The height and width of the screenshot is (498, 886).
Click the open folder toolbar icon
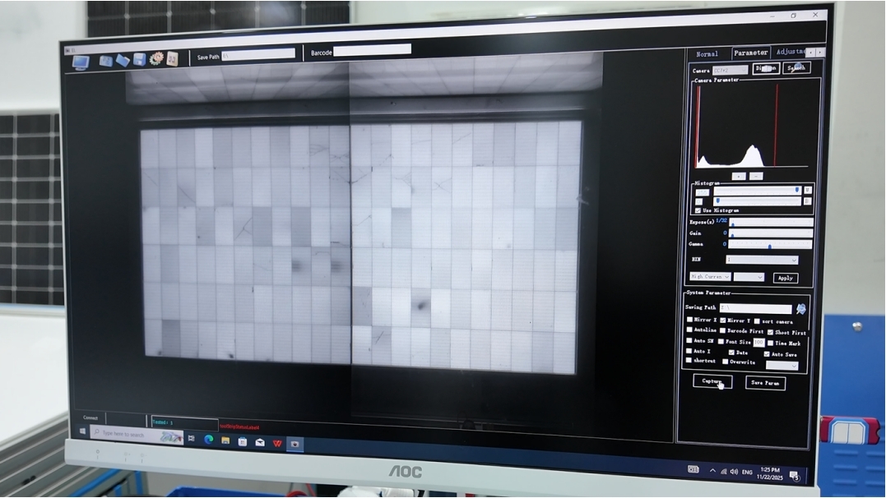pyautogui.click(x=123, y=60)
